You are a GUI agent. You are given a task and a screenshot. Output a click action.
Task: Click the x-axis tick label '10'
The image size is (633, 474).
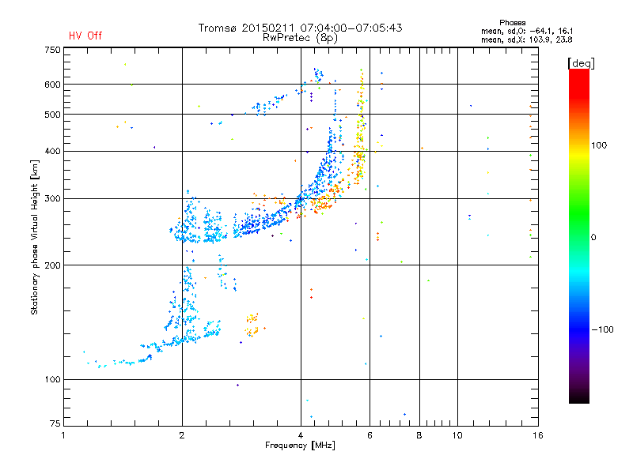457,435
